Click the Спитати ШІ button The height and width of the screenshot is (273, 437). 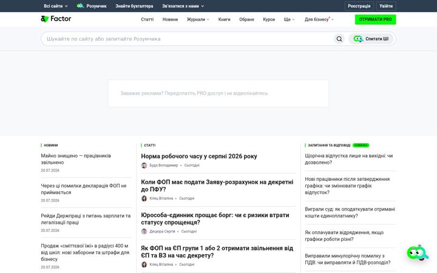point(371,39)
